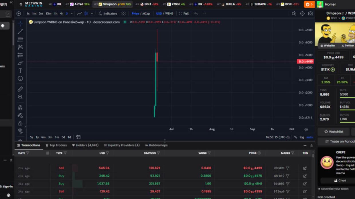Switch chart quote to WBNB
The height and width of the screenshot is (199, 355).
[169, 13]
